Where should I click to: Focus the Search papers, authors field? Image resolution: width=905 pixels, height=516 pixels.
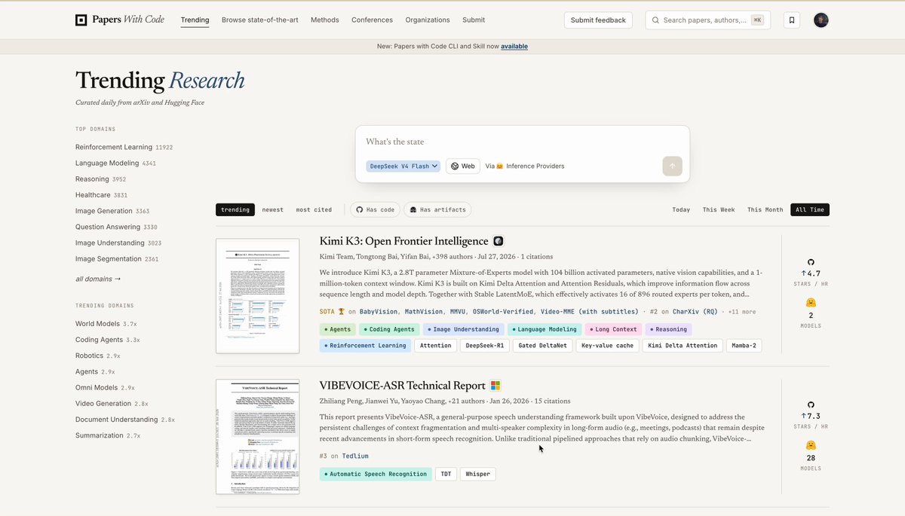click(707, 20)
